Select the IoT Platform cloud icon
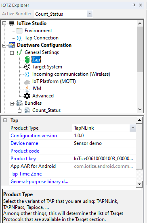147x223 pixels. [27, 82]
